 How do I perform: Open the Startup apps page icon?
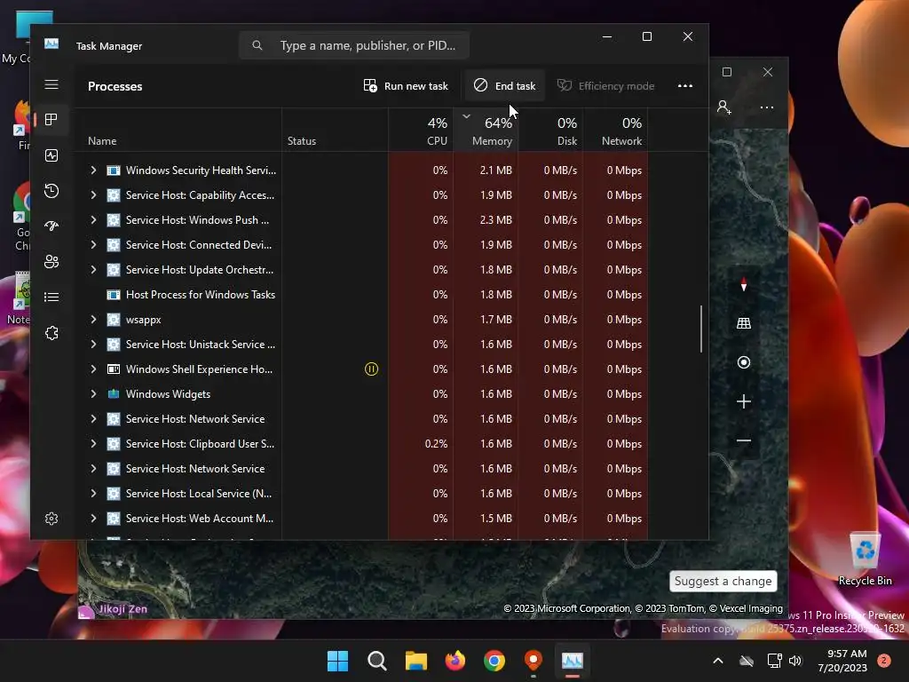(51, 226)
